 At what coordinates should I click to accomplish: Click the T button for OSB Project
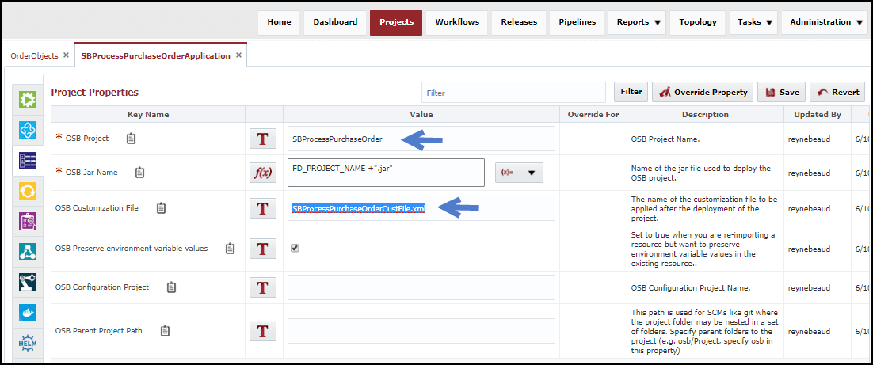click(x=263, y=139)
